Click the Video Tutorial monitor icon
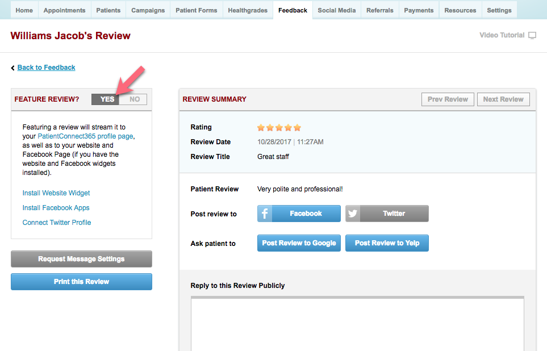This screenshot has height=351, width=547. coord(532,35)
